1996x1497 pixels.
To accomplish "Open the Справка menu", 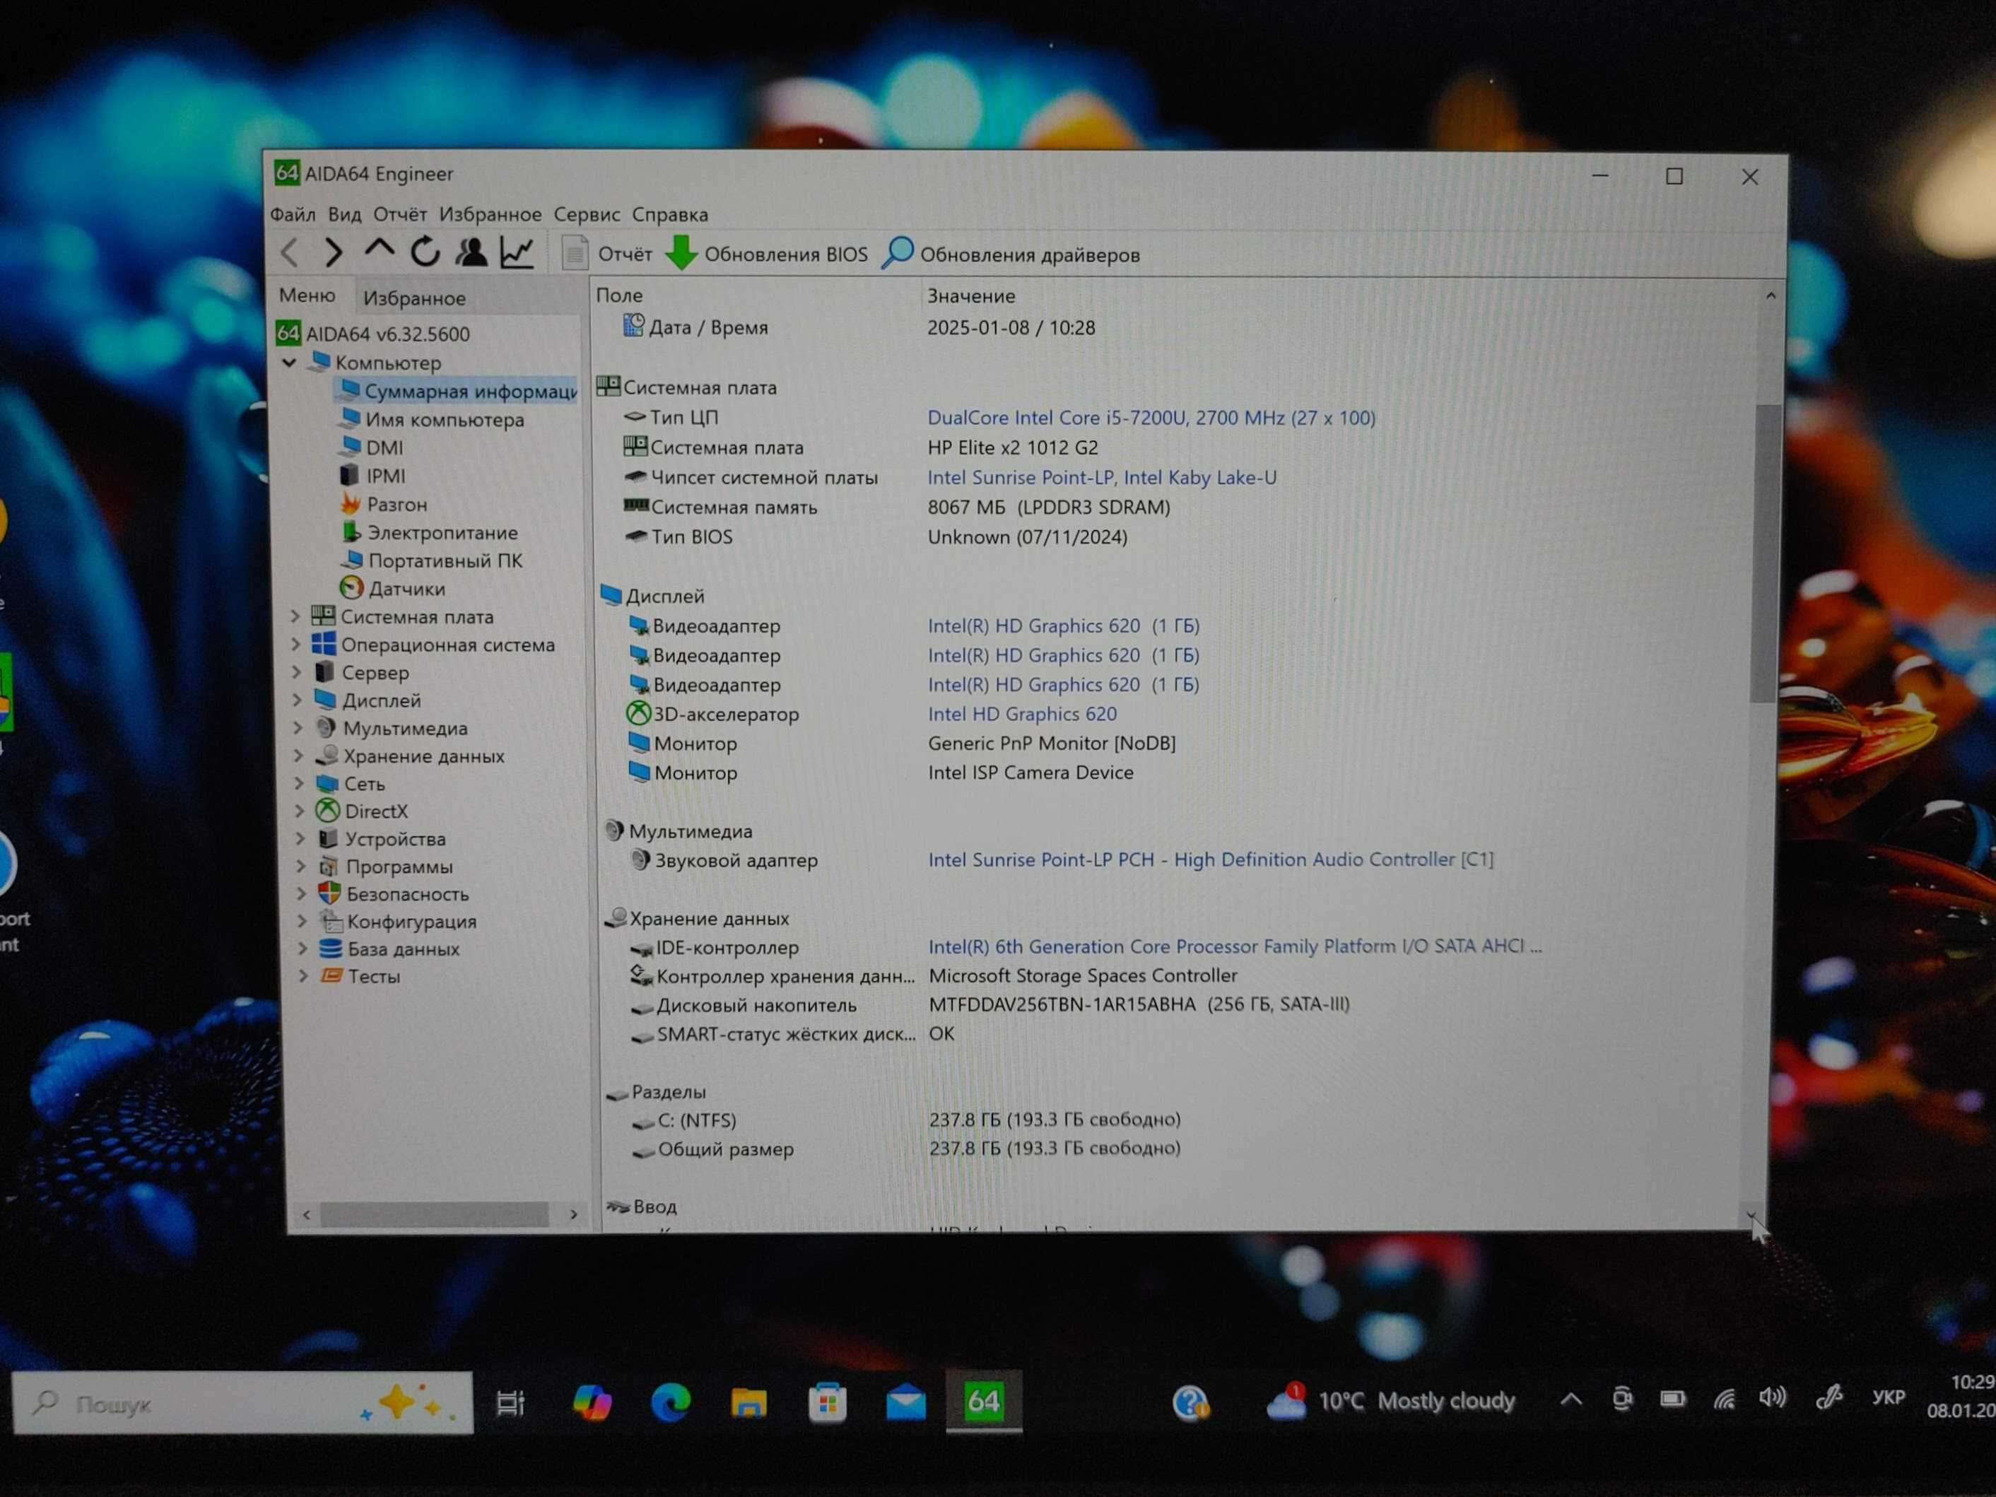I will [669, 214].
